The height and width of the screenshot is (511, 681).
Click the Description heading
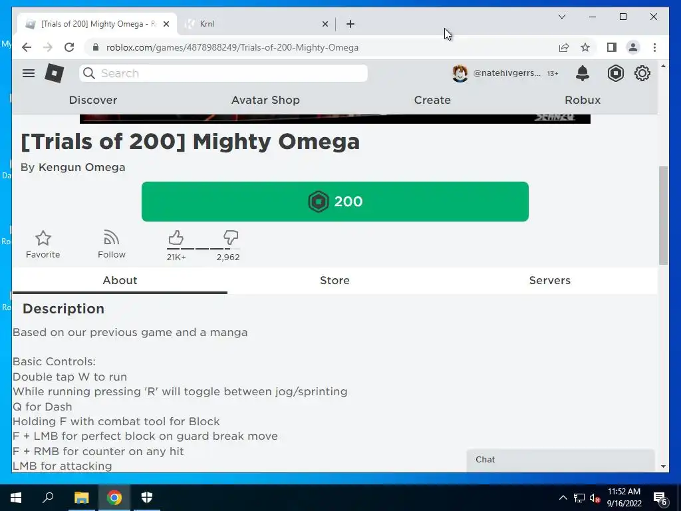click(x=63, y=309)
